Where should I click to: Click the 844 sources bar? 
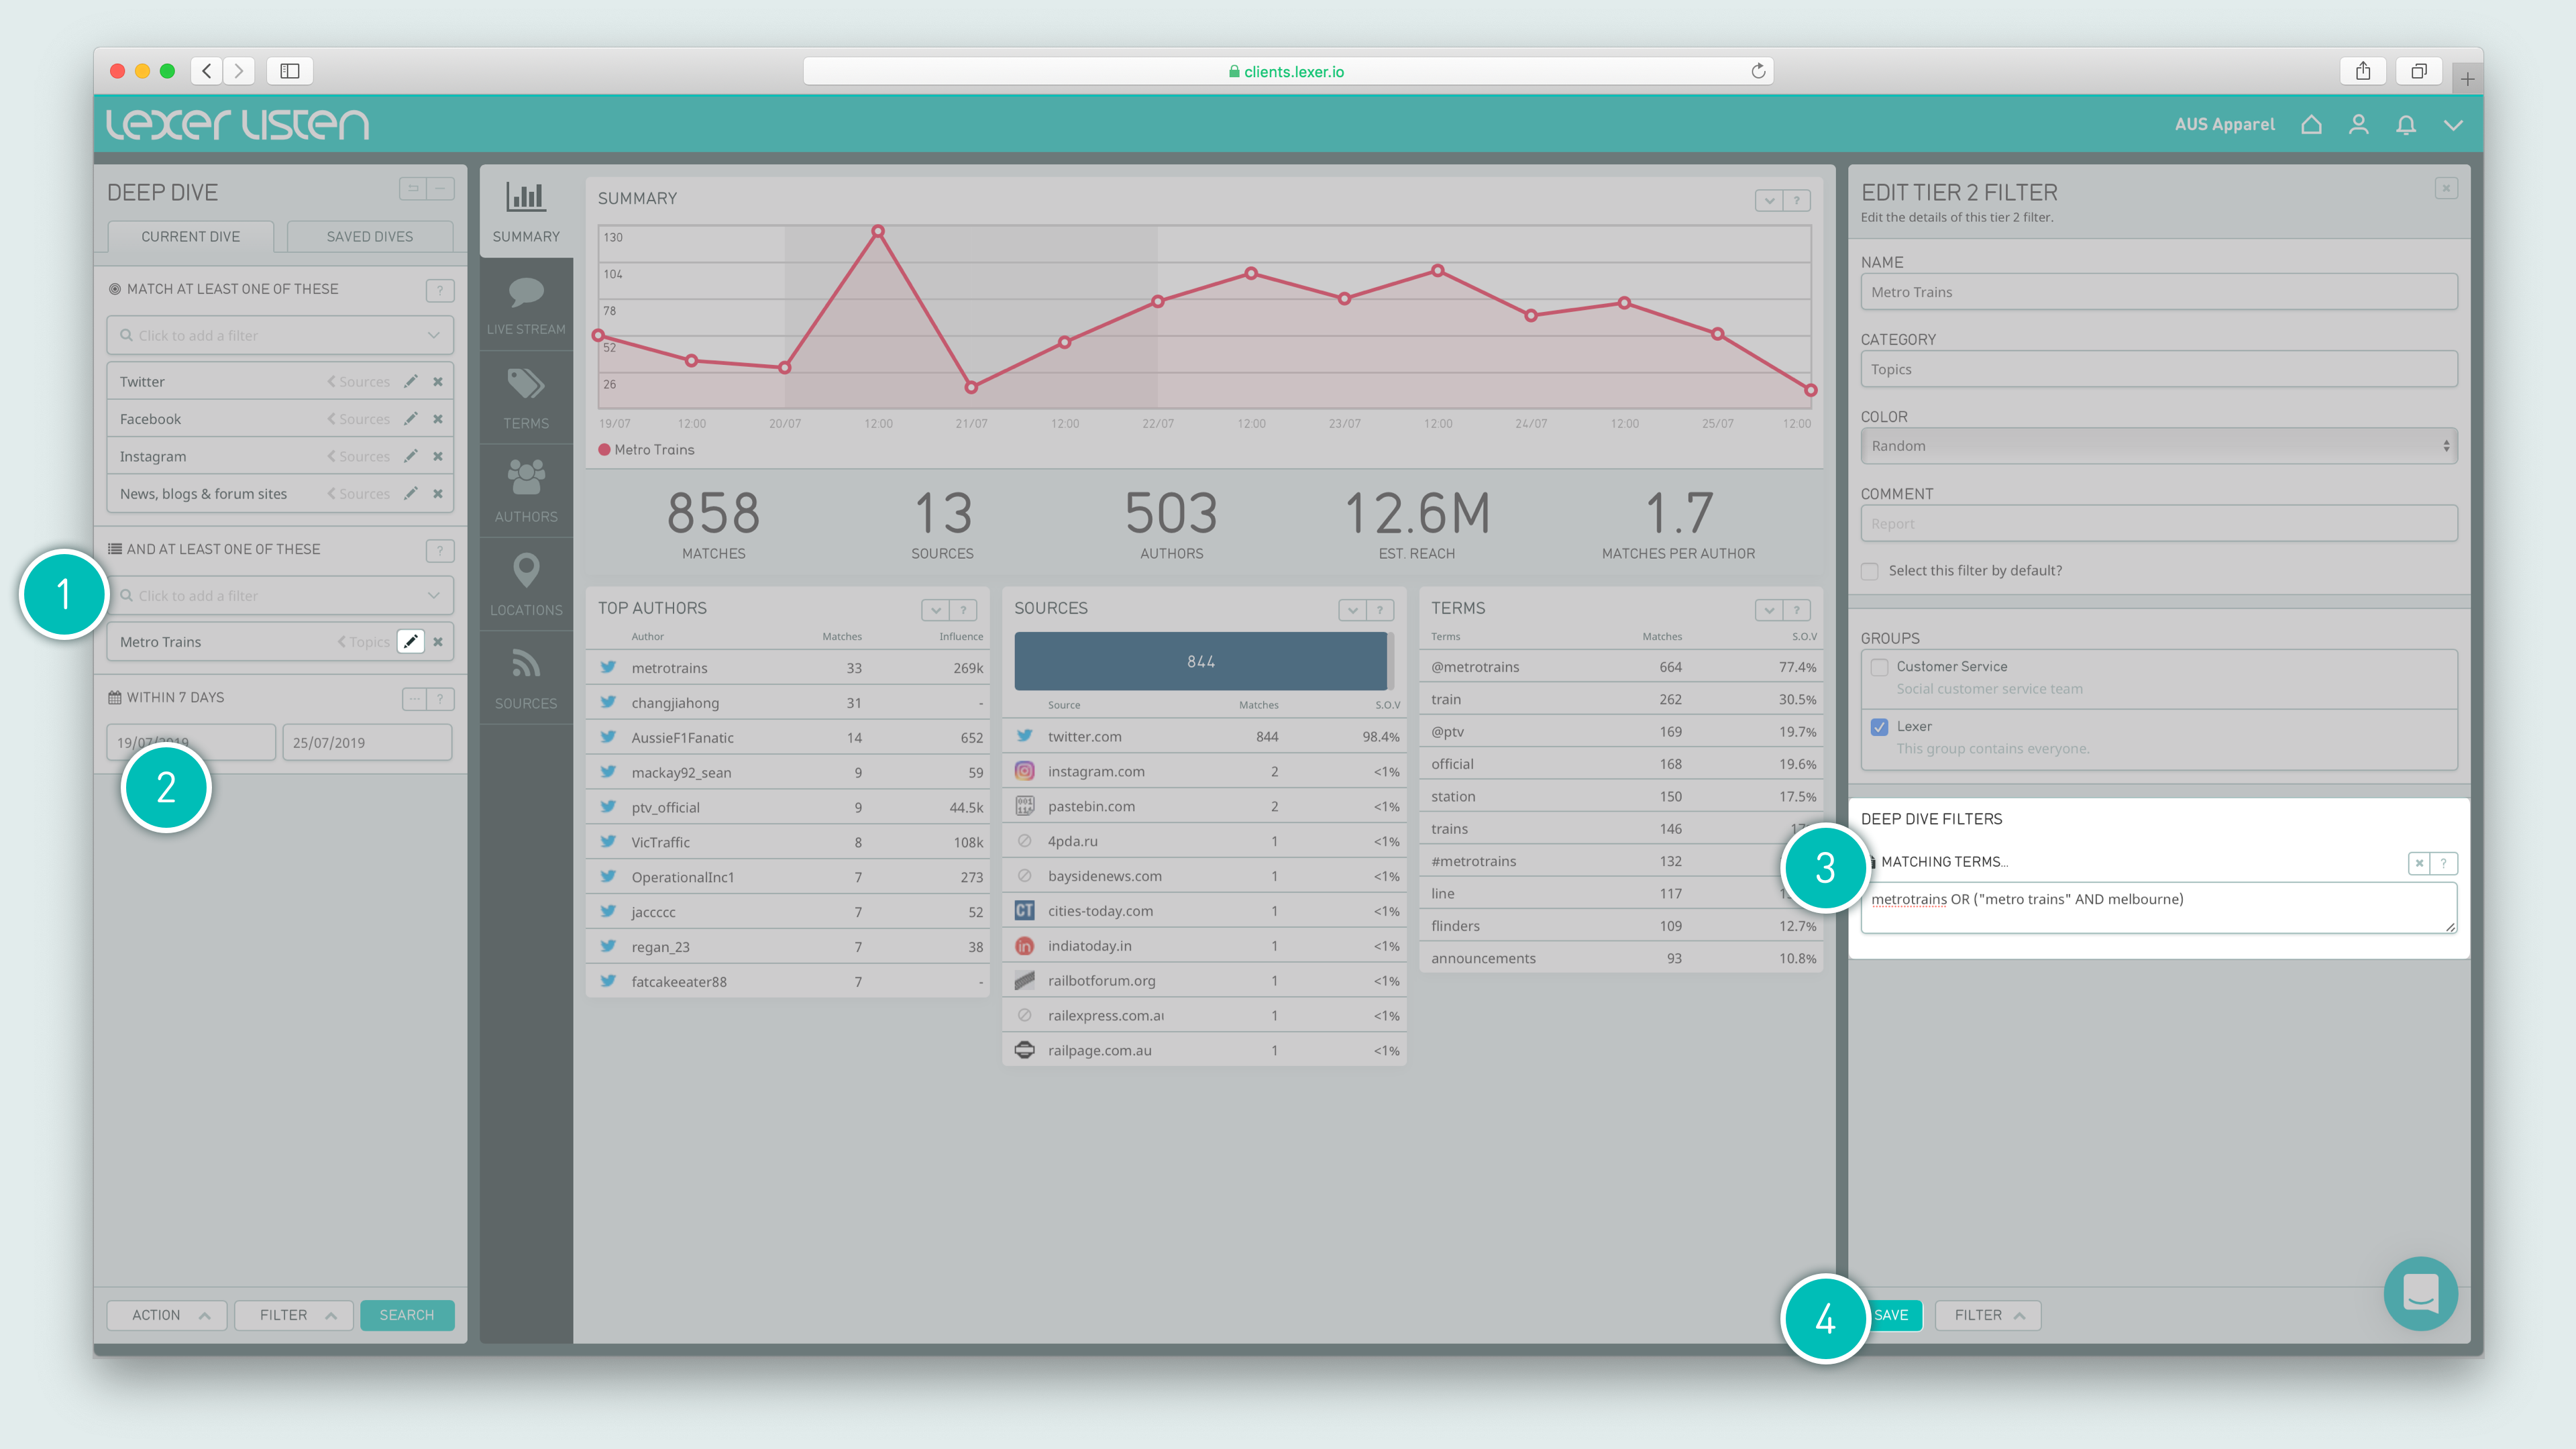(1200, 661)
